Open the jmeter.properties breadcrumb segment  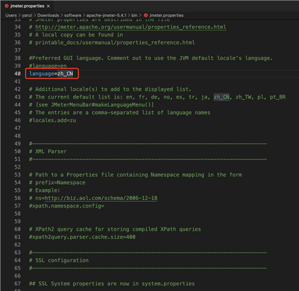coord(166,16)
